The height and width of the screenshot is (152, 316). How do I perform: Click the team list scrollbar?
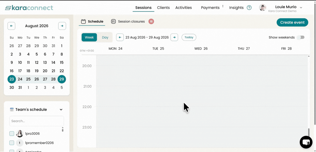63,130
